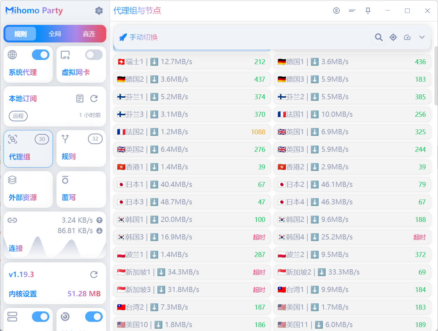Run latency test using the speedometer icon
Viewport: 438px width, 331px height.
click(407, 37)
